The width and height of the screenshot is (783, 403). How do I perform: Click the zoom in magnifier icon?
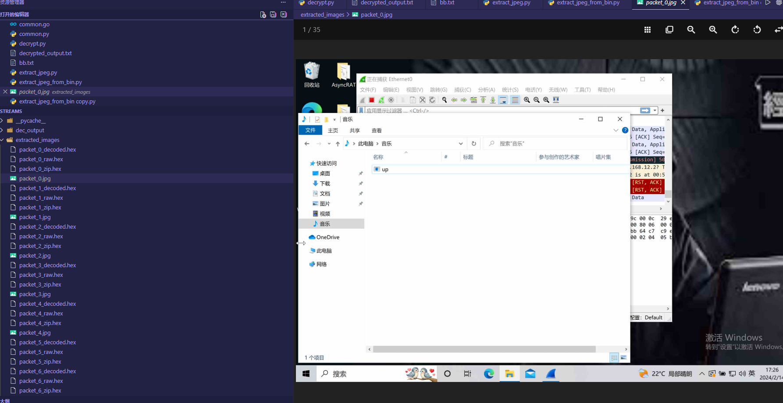pos(713,30)
